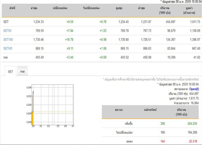Select the SET chart tab
Viewport: 202px width, 145px height.
11,71
